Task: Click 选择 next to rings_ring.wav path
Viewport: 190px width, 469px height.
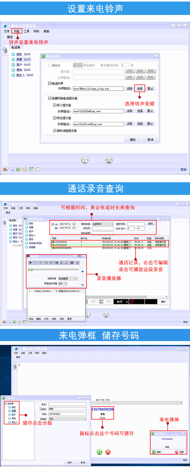Action: coord(140,89)
